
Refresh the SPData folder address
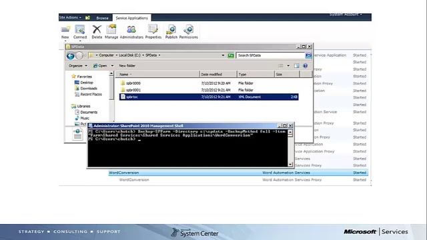tap(231, 55)
